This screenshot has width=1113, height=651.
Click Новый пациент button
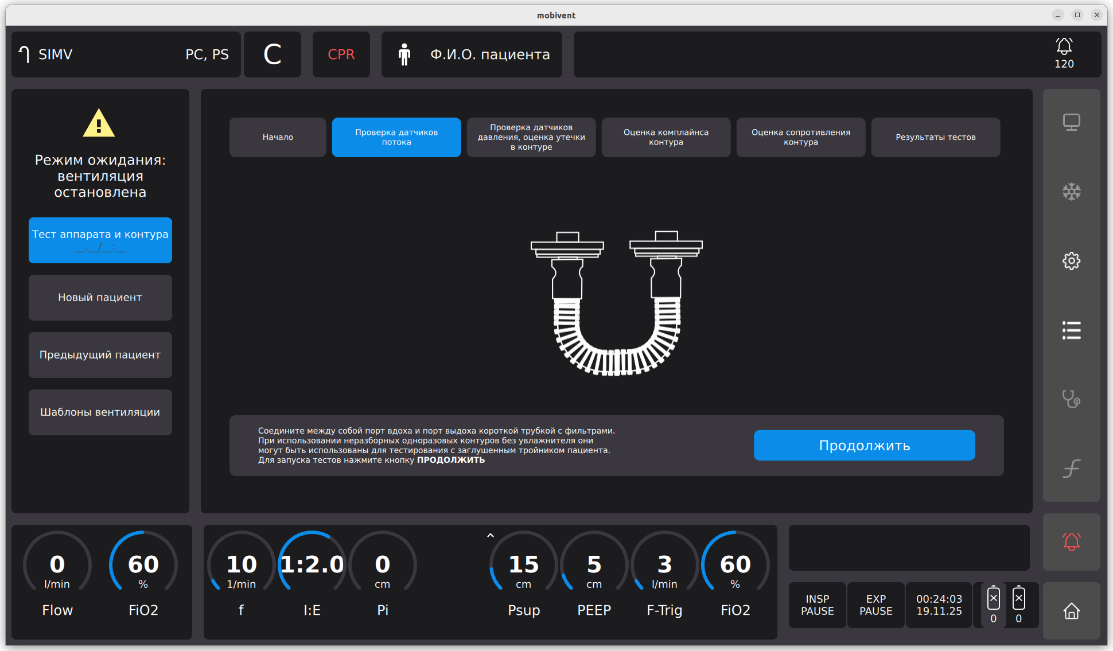[x=100, y=298]
